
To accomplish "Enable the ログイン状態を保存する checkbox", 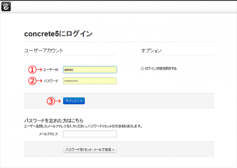I will (x=142, y=68).
